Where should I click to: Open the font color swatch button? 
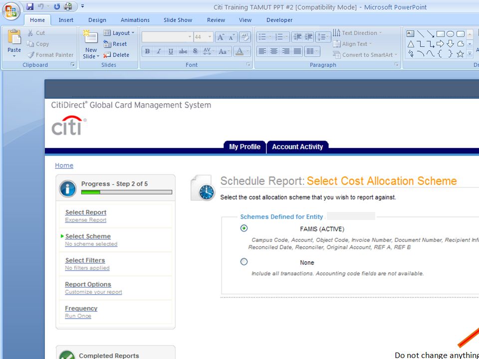point(239,51)
